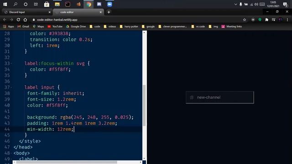Open Task View on the taskbar
Viewport: 292px width, 164px height.
[x=36, y=4]
